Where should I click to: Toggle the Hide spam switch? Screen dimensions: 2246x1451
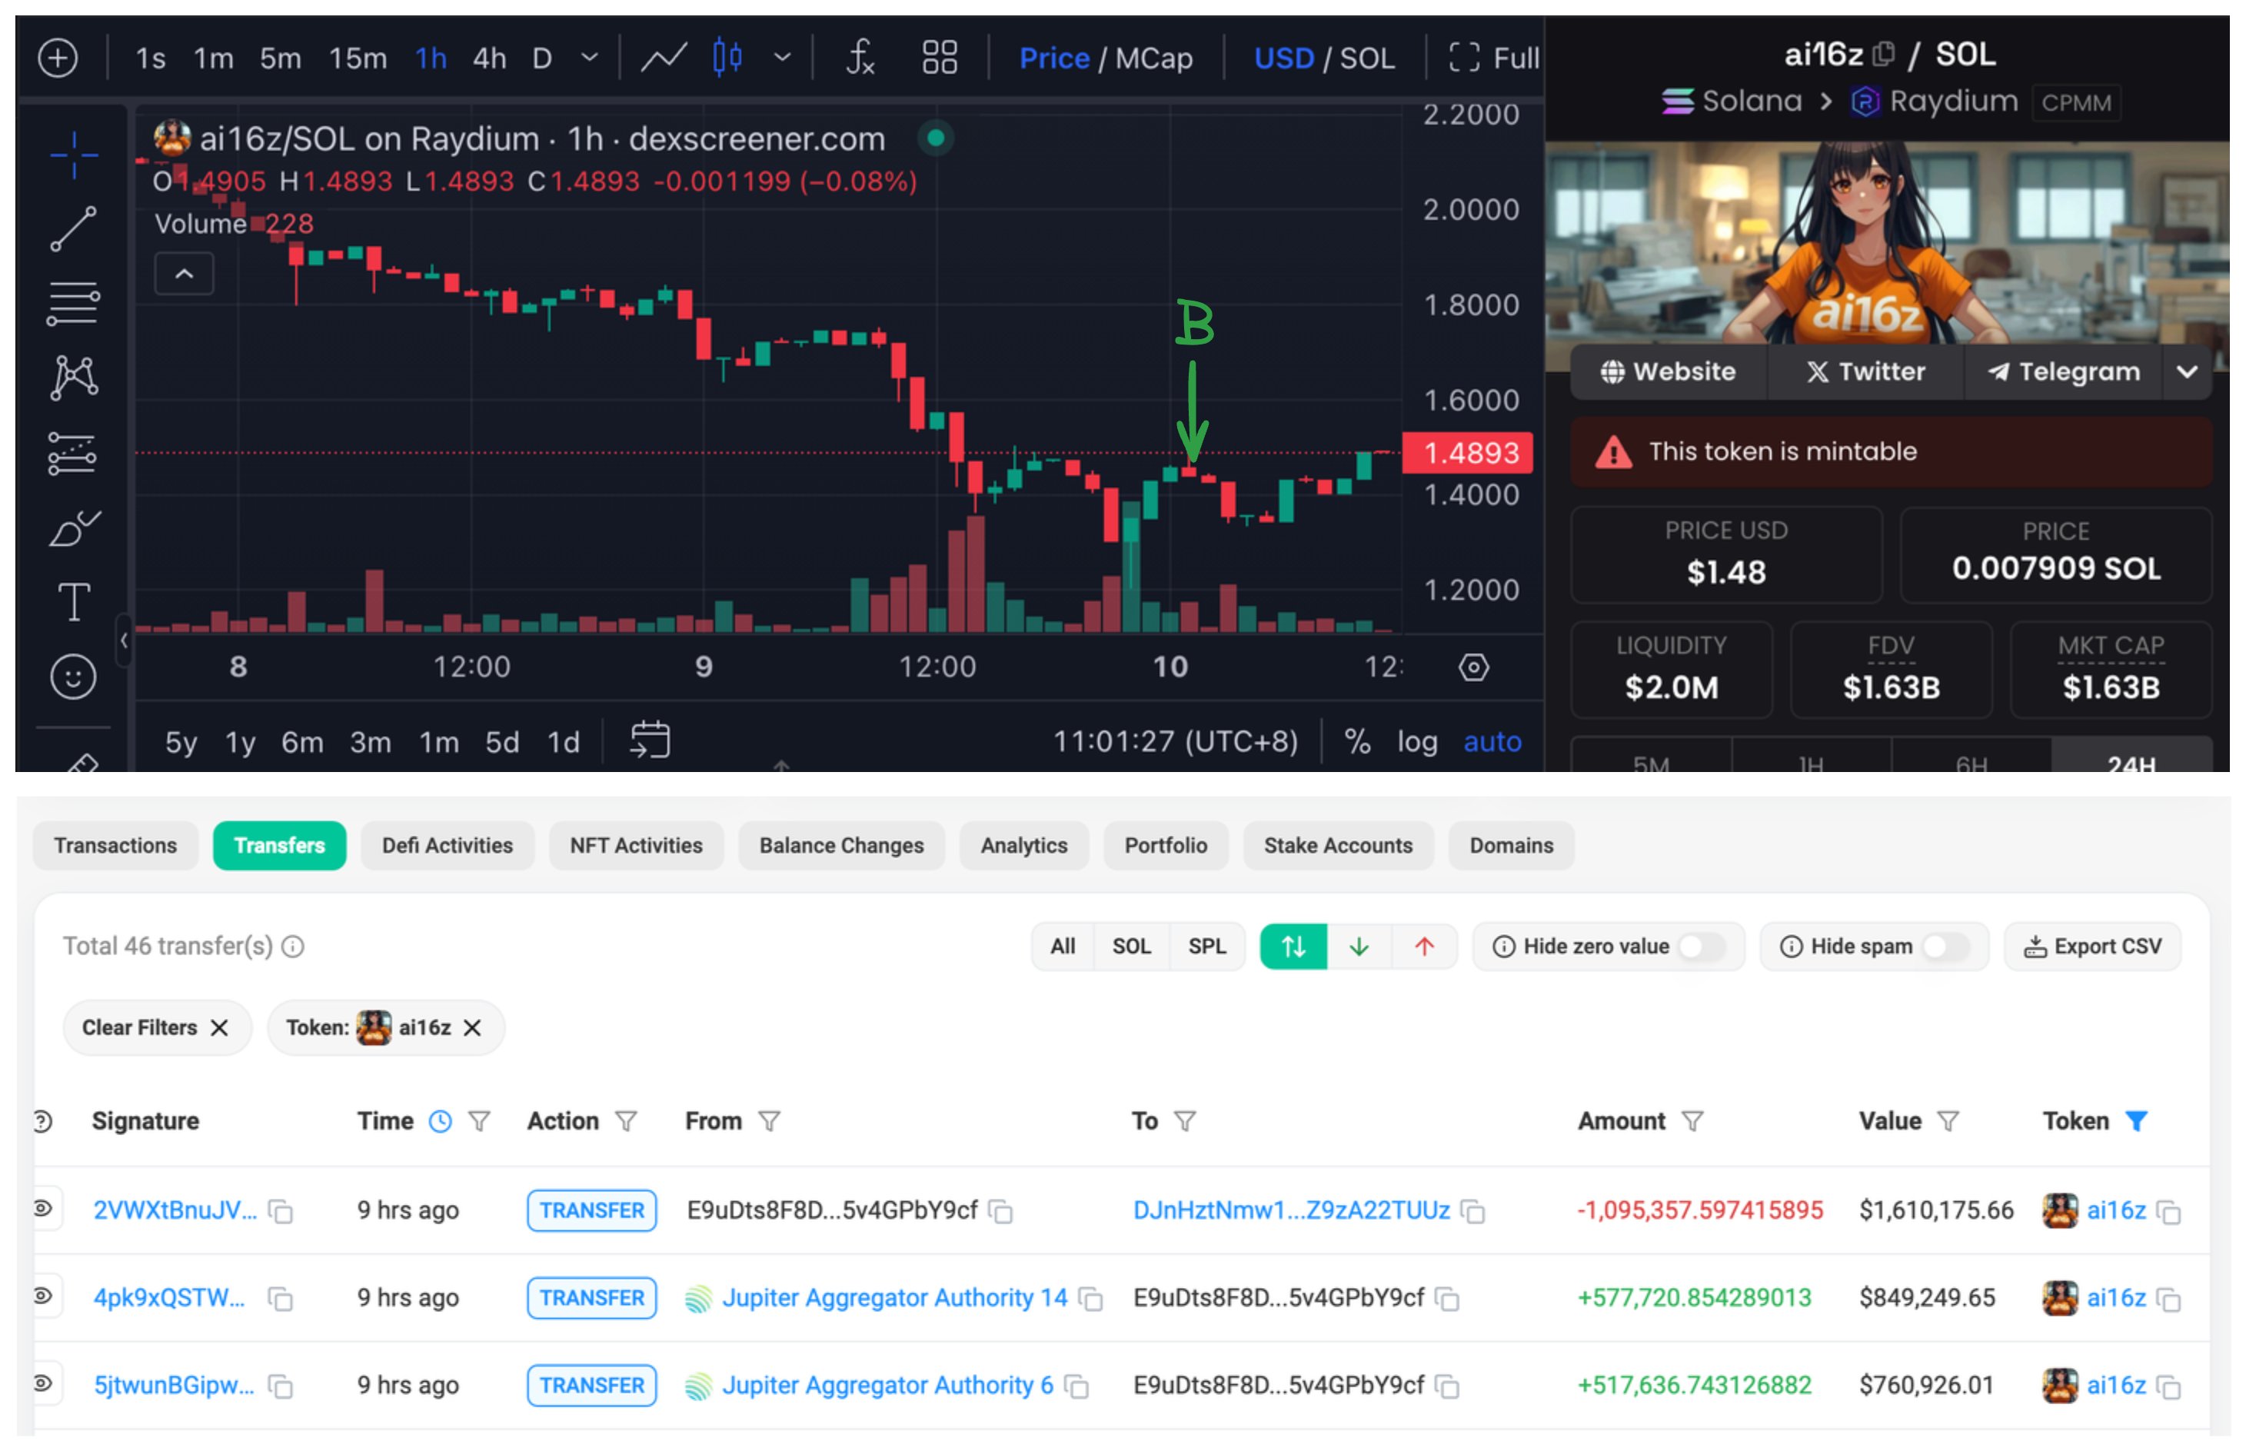click(x=1945, y=946)
